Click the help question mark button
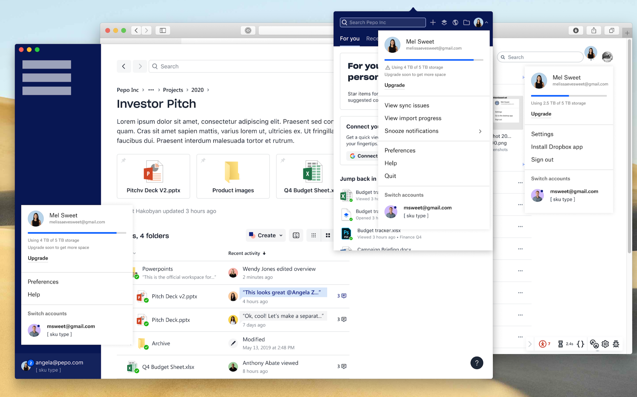This screenshot has width=637, height=397. pos(476,363)
